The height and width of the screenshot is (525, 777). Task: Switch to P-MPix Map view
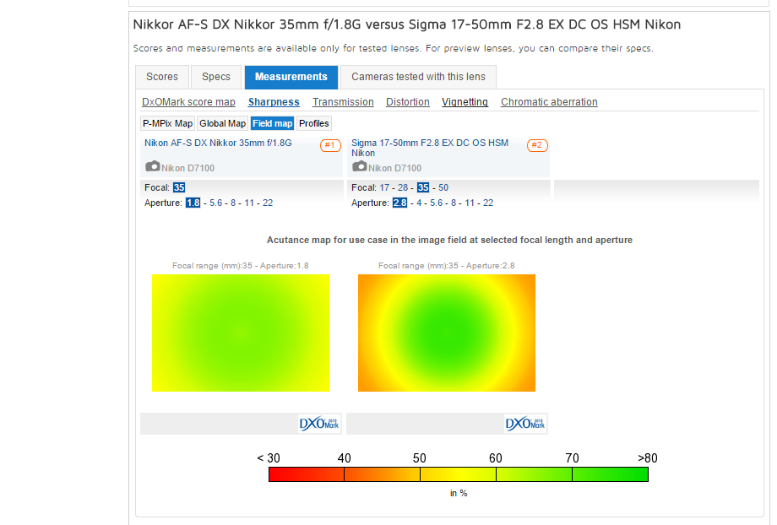(x=167, y=123)
